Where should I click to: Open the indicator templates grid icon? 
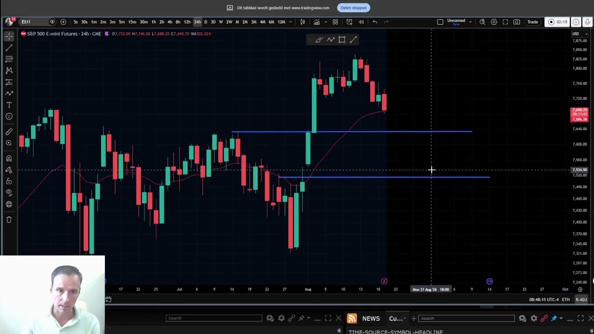coord(335,22)
